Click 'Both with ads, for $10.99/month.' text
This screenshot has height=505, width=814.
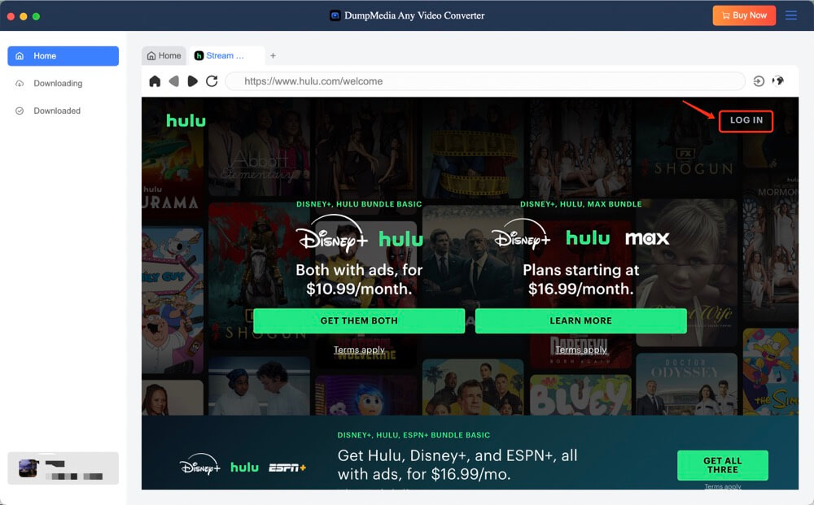[359, 279]
